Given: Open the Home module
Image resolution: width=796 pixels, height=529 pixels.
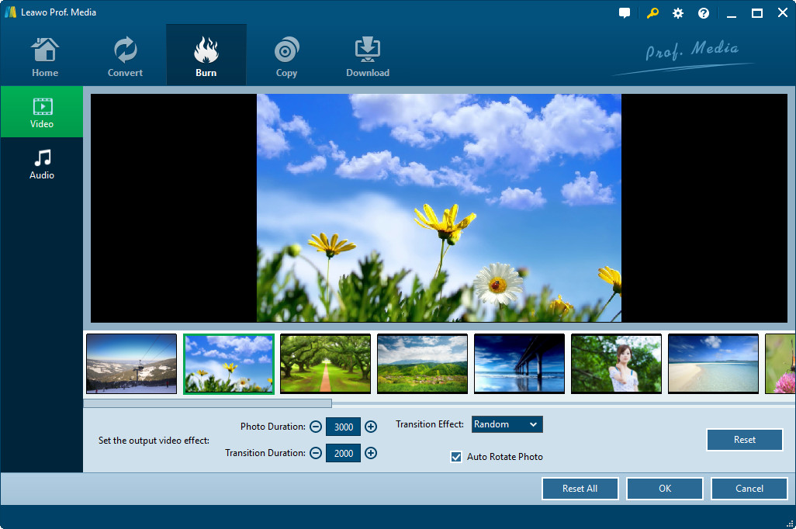Looking at the screenshot, I should [45, 57].
